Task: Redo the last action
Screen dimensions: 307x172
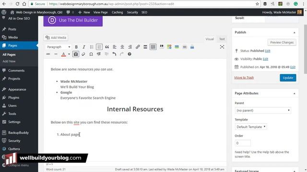Action: pyautogui.click(x=122, y=54)
